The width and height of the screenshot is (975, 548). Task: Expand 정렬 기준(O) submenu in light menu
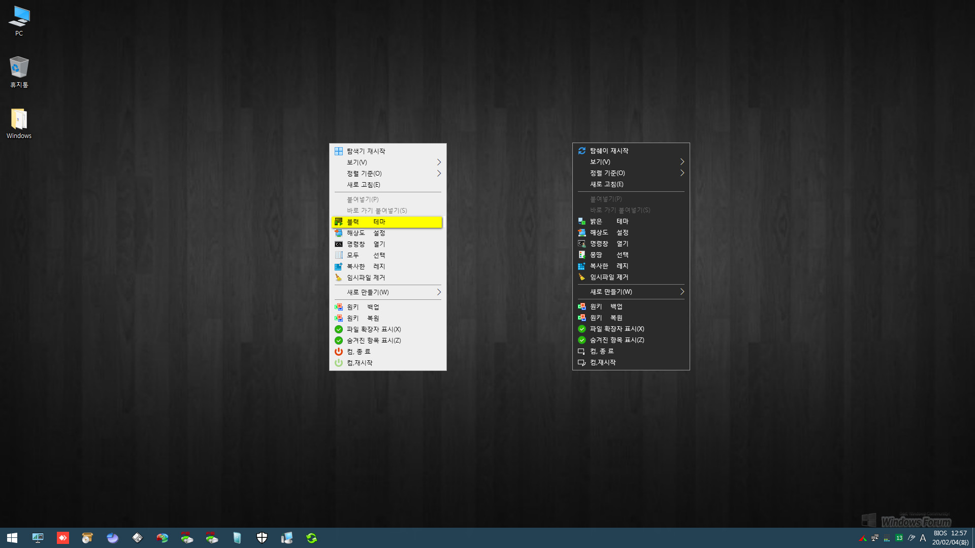coord(387,174)
